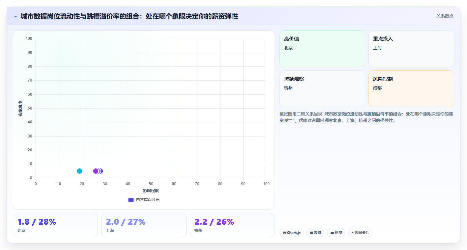This screenshot has height=250, width=467.
Task: Click the lightning icon beside the title
Action: [x=16, y=16]
